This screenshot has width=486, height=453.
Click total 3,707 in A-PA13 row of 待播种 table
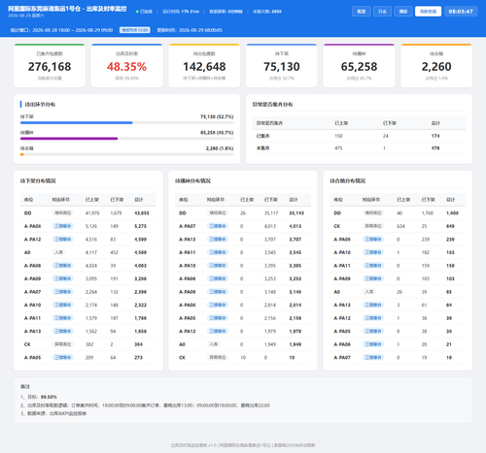(295, 240)
